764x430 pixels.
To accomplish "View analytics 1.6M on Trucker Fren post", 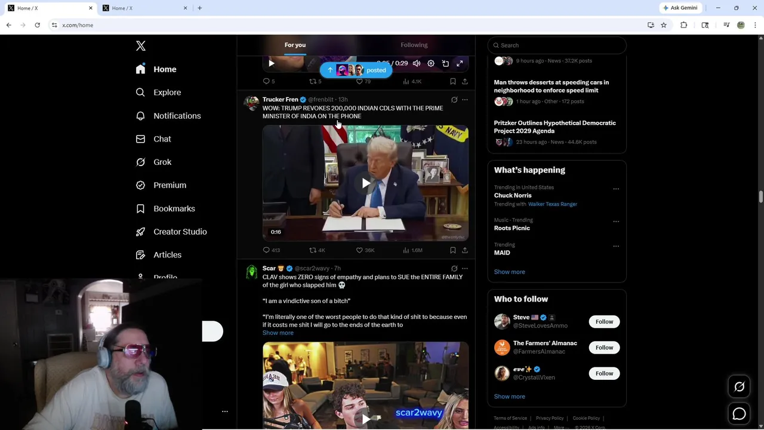I will pyautogui.click(x=412, y=250).
